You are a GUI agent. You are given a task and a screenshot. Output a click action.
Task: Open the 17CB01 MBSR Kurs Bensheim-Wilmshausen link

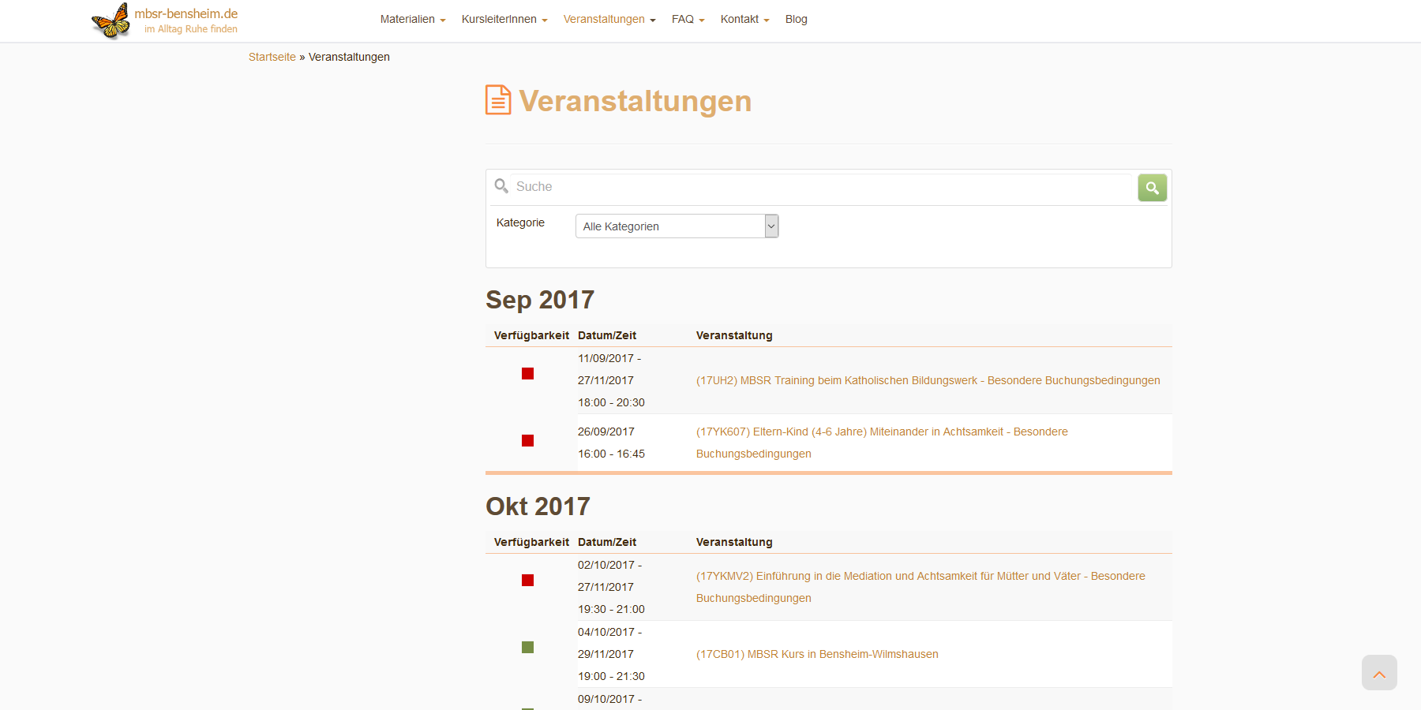coord(817,654)
